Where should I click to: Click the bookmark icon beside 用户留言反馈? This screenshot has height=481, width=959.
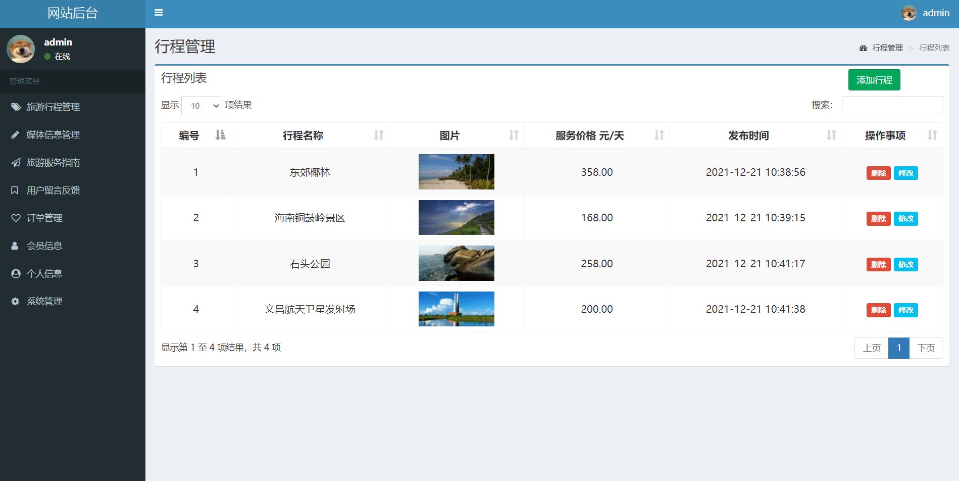15,190
